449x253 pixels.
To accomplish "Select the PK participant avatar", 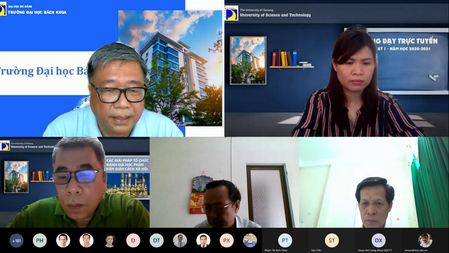I will [x=227, y=241].
